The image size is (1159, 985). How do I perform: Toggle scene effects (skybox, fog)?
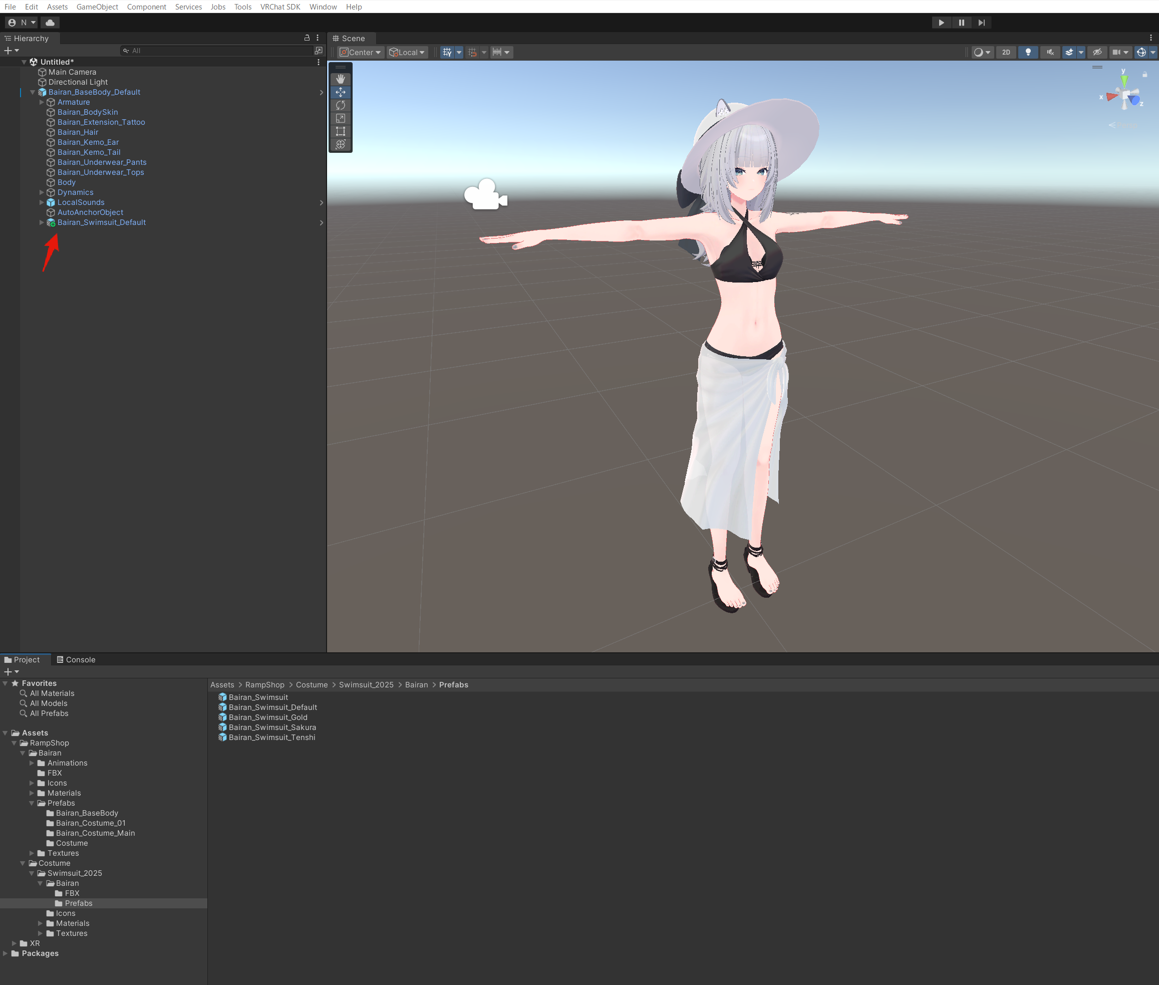point(1069,52)
